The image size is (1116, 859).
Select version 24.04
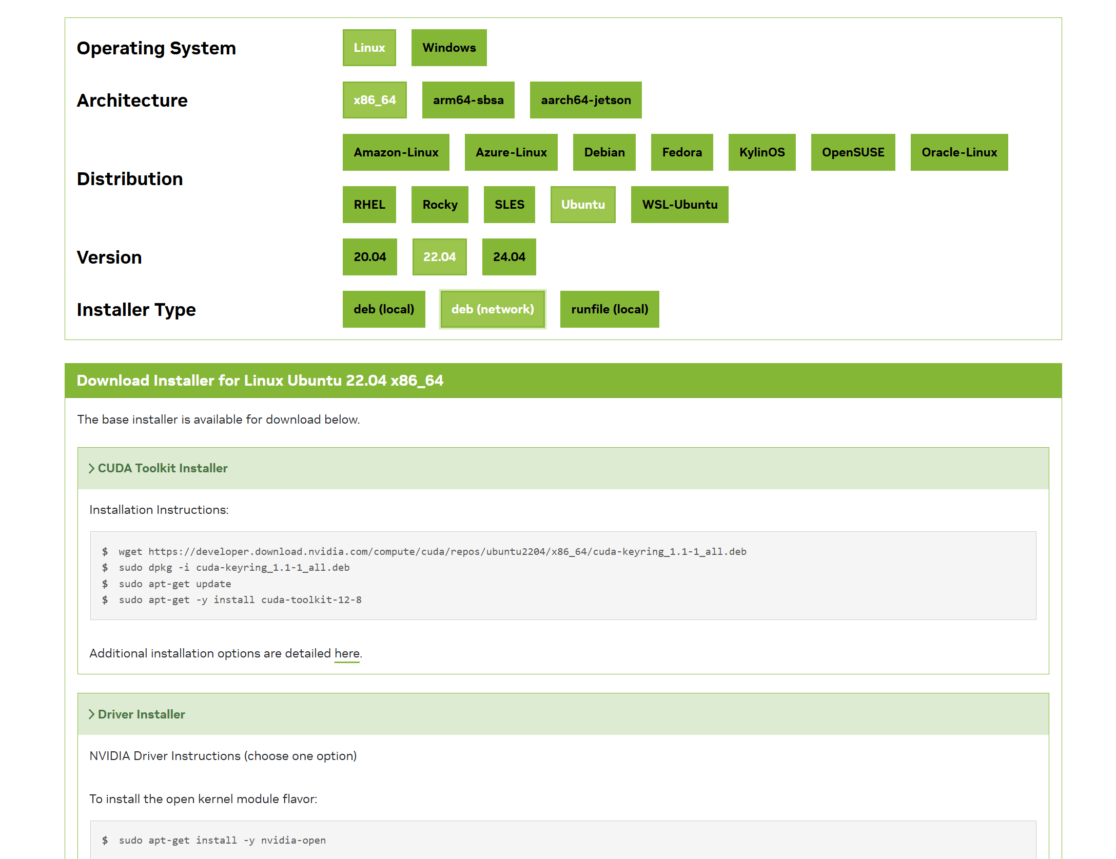coord(509,257)
